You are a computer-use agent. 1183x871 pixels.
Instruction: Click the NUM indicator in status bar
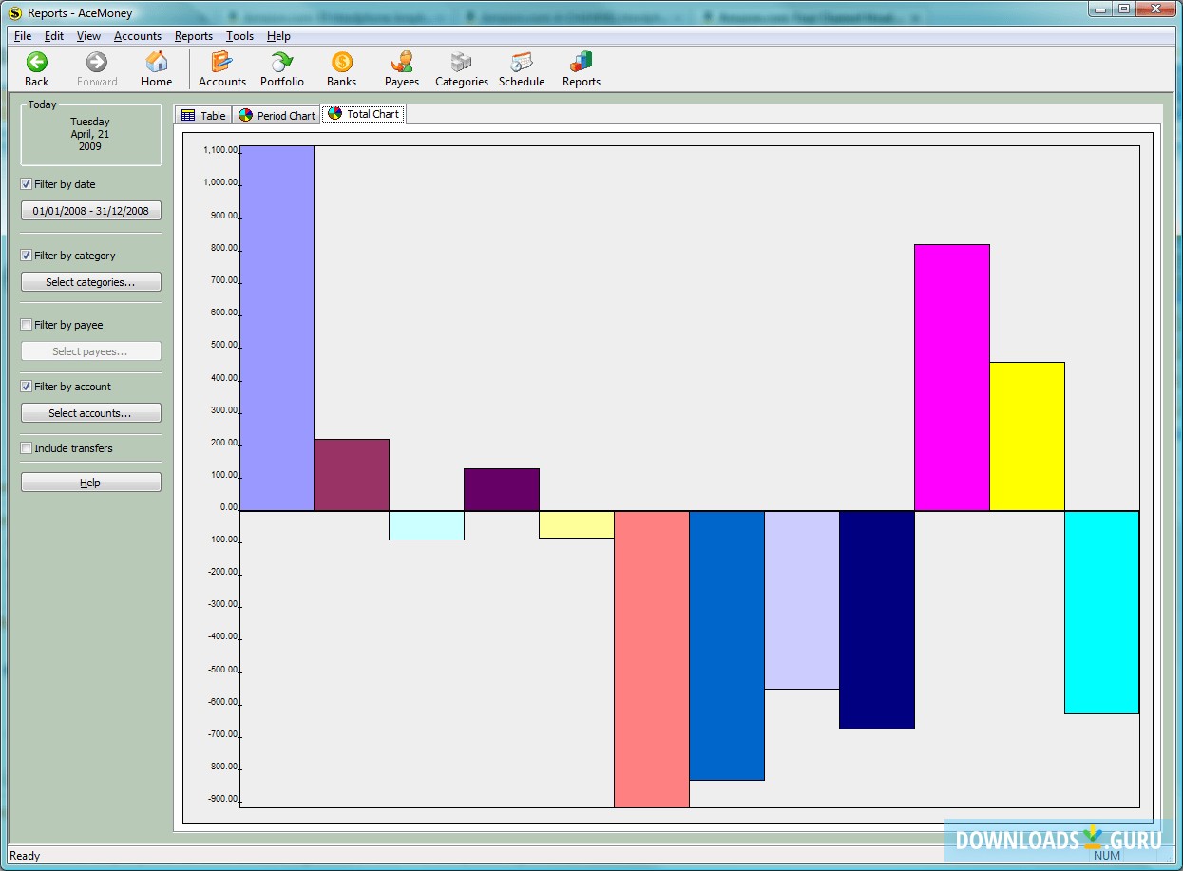pos(1107,855)
